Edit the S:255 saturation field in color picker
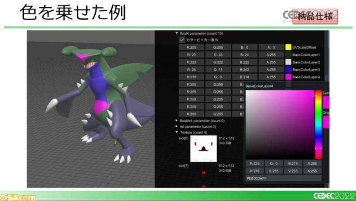The height and width of the screenshot is (201, 356). (x=273, y=171)
